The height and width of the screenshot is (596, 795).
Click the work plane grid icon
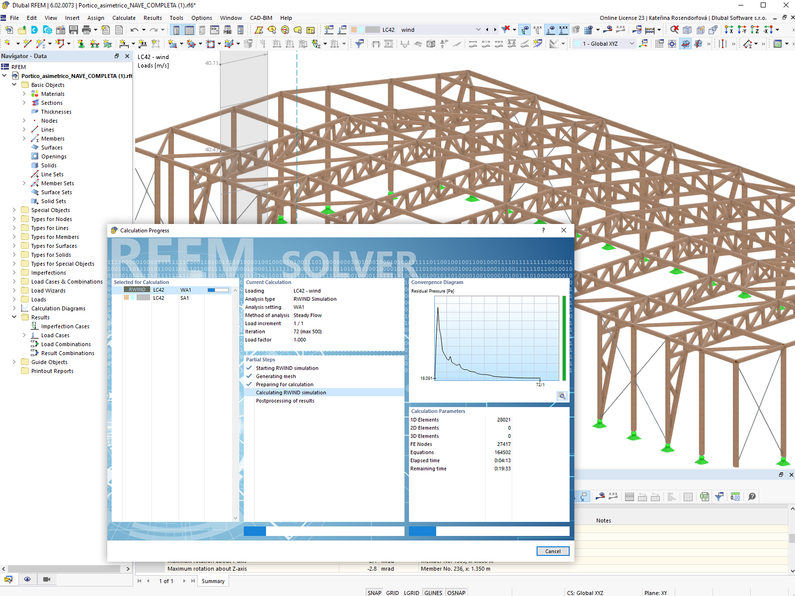tap(659, 44)
